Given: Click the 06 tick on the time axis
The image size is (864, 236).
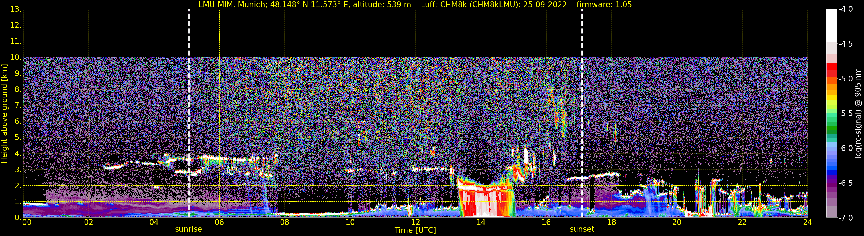Looking at the screenshot, I should [x=219, y=222].
